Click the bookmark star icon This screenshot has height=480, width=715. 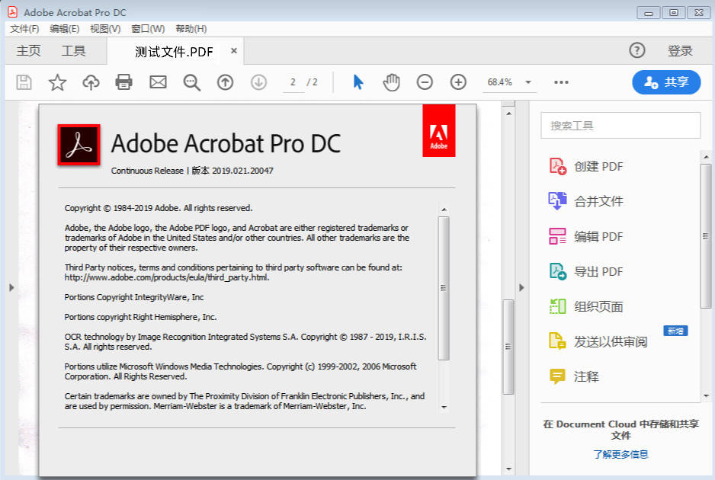click(x=57, y=82)
